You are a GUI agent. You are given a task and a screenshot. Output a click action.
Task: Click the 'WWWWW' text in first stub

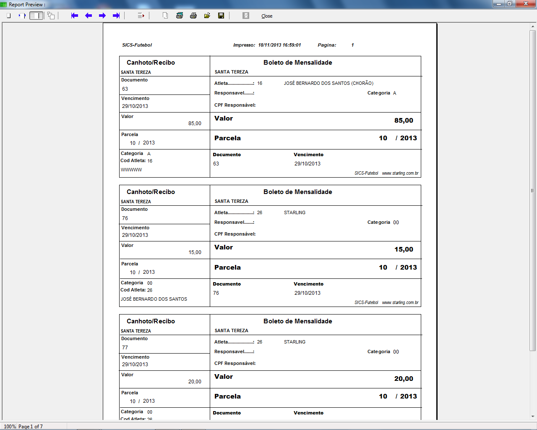(x=131, y=170)
